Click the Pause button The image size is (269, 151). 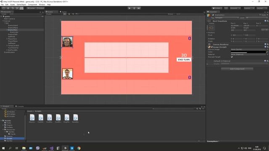point(134,8)
